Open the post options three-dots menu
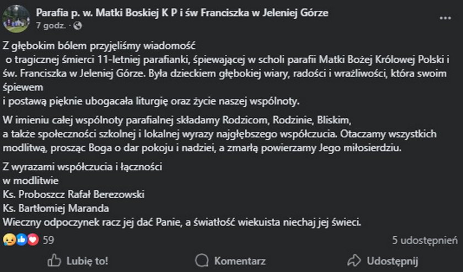This screenshot has width=463, height=272. pos(445,18)
